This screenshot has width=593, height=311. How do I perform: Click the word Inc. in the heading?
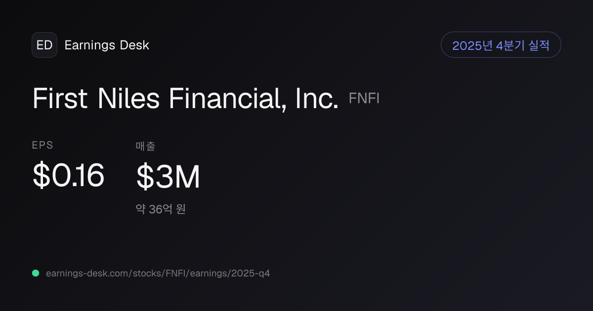[317, 98]
